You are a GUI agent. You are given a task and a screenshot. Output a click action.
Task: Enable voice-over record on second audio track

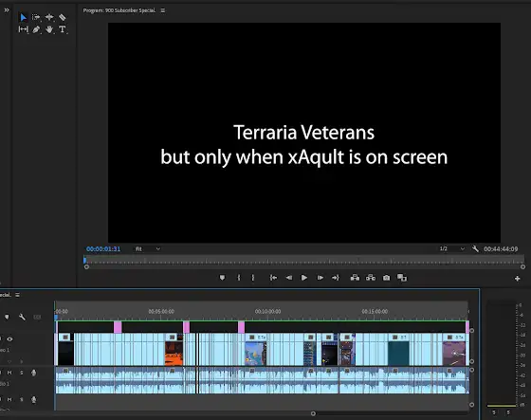(x=33, y=400)
